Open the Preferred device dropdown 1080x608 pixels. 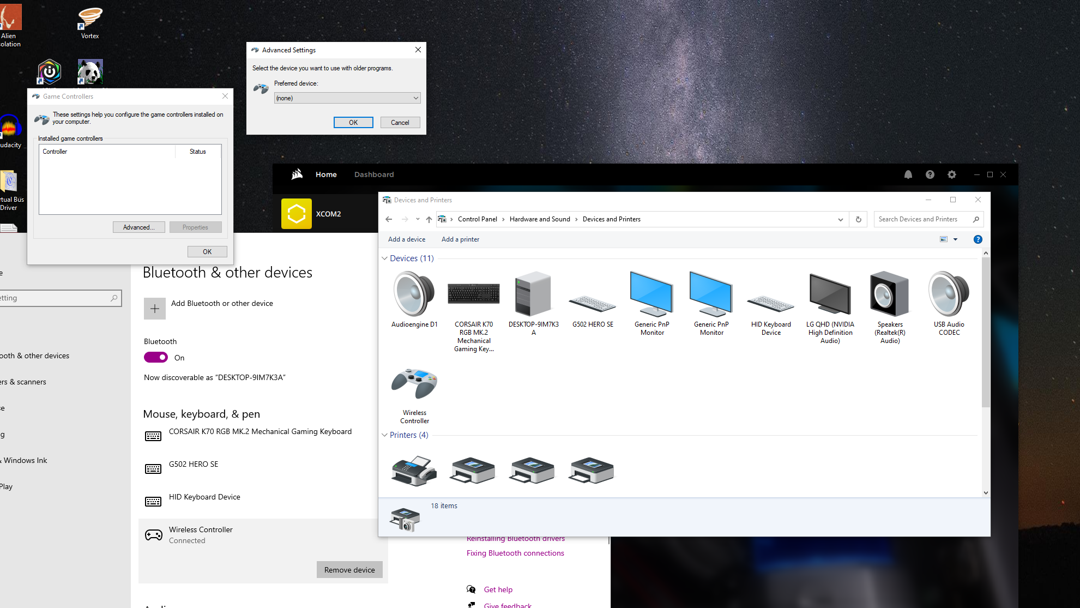pos(347,98)
